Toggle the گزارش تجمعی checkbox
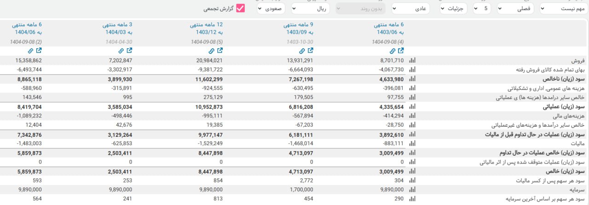The image size is (589, 205). pyautogui.click(x=240, y=8)
